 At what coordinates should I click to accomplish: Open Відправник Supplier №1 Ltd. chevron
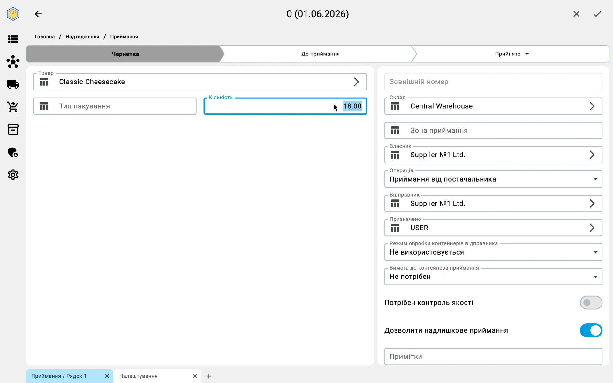(x=592, y=204)
